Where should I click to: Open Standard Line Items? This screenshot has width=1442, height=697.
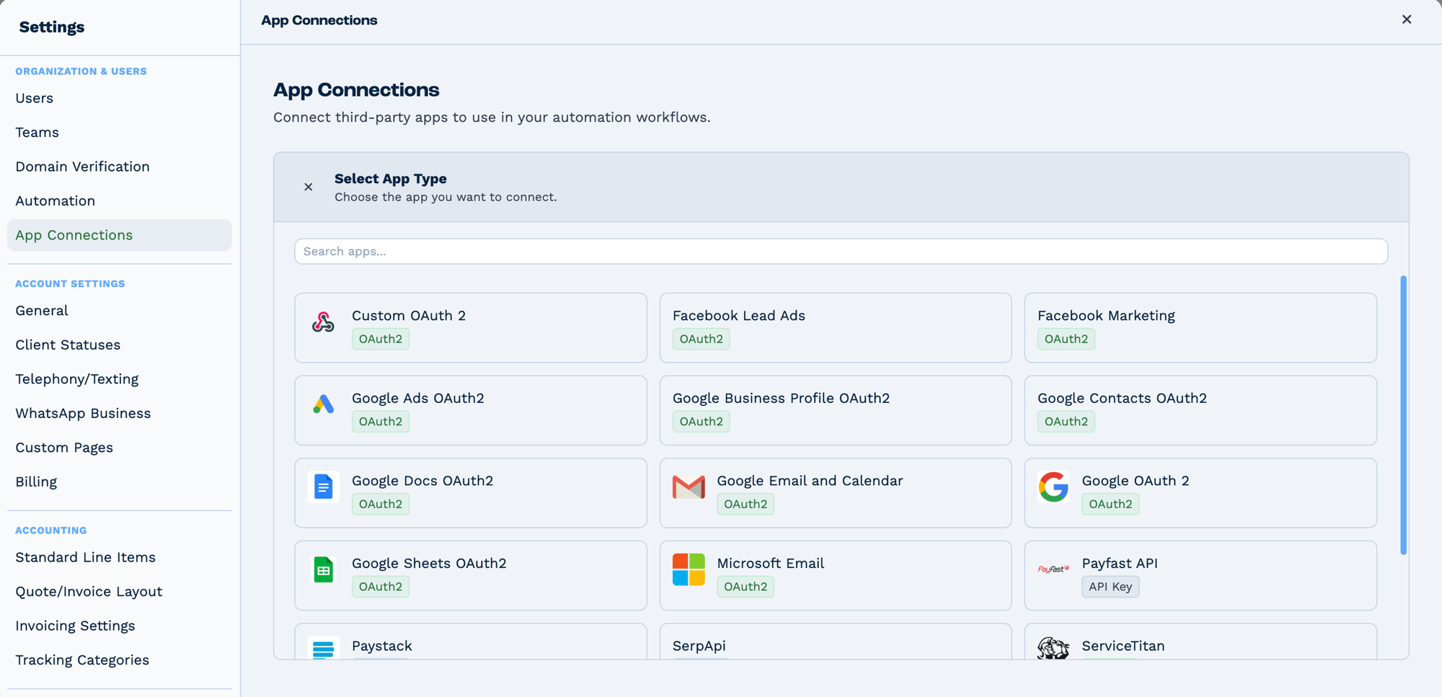86,557
